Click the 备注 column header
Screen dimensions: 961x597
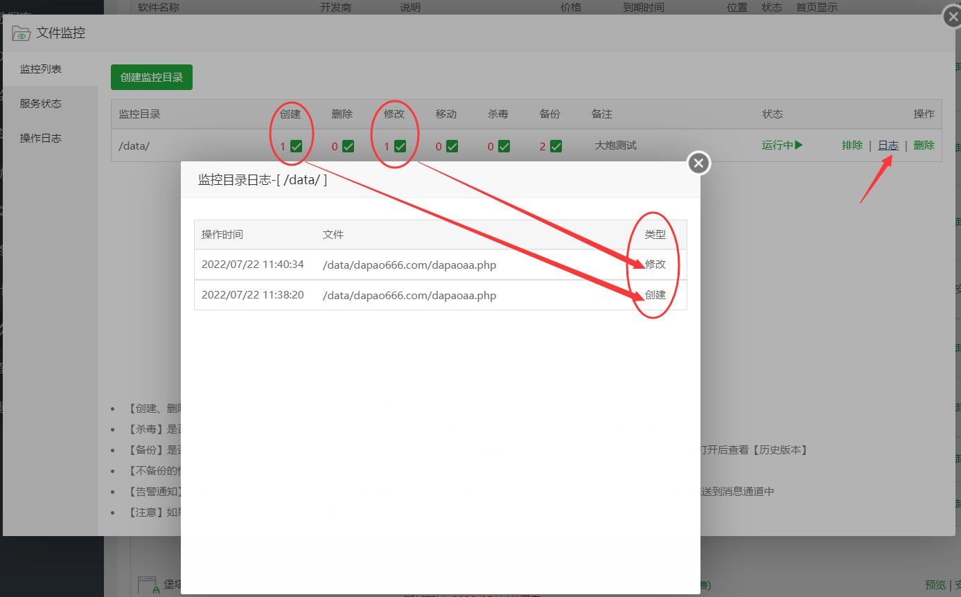point(602,114)
